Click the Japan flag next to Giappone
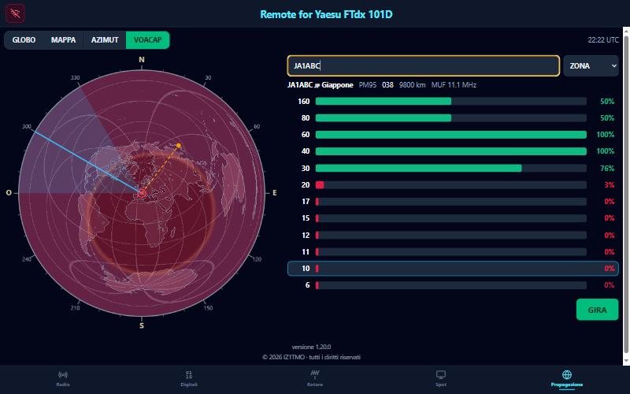Image resolution: width=630 pixels, height=394 pixels. tap(317, 85)
